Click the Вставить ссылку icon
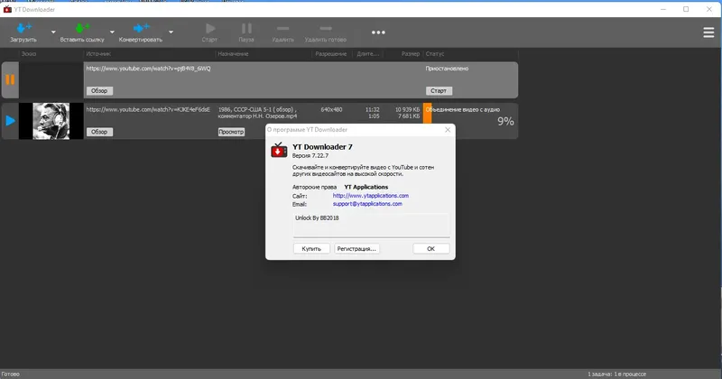This screenshot has height=379, width=722. (x=82, y=29)
